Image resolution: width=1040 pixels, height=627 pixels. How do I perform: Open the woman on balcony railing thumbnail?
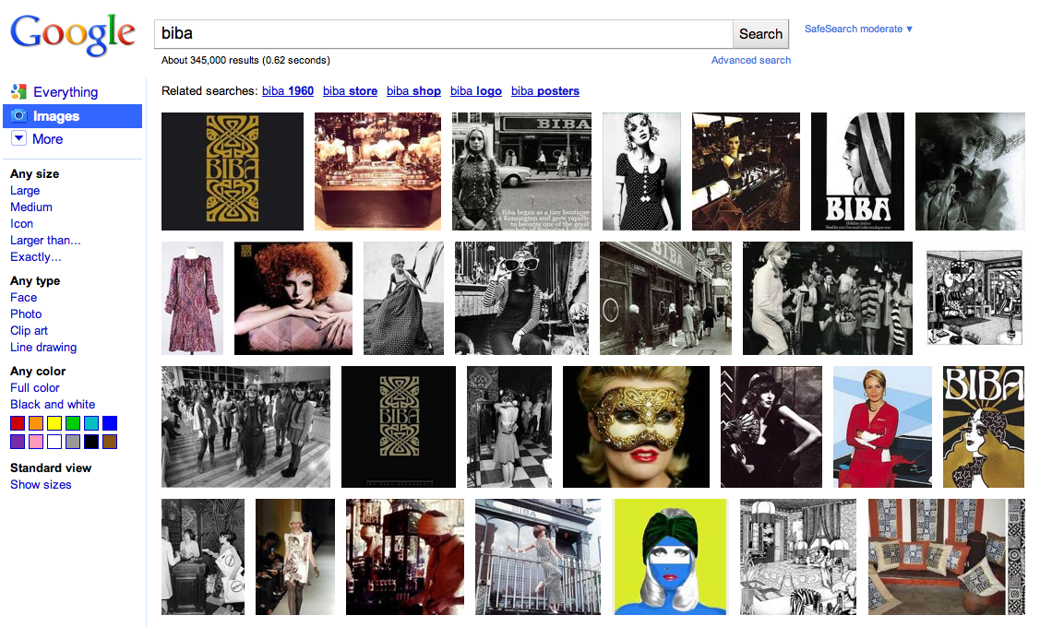click(538, 557)
